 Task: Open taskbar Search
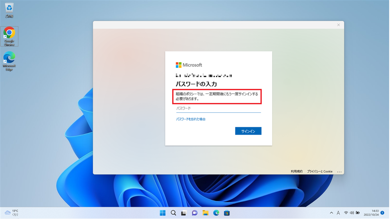[x=173, y=213]
